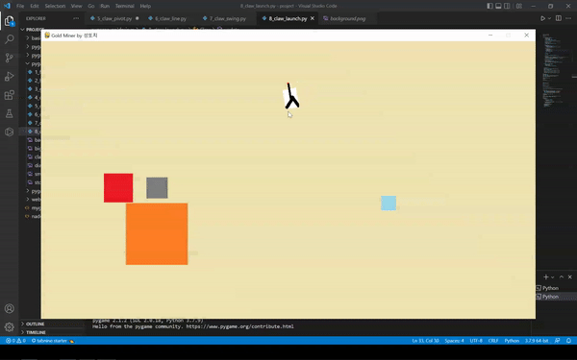The height and width of the screenshot is (360, 577).
Task: Click Ln 33, Col 30 in status bar
Action: point(425,341)
